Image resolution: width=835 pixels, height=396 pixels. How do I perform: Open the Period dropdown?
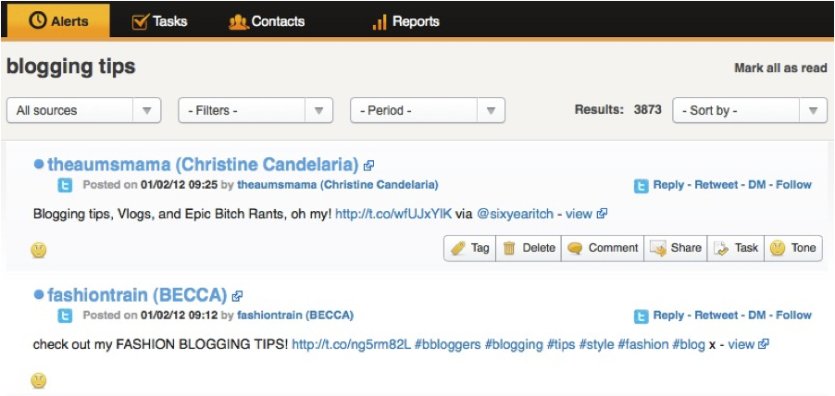point(427,110)
